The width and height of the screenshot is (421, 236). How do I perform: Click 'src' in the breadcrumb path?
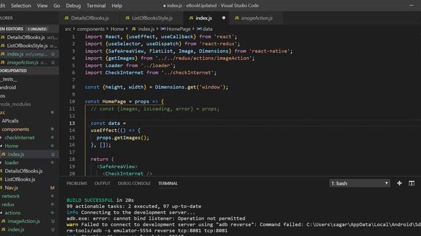point(68,29)
